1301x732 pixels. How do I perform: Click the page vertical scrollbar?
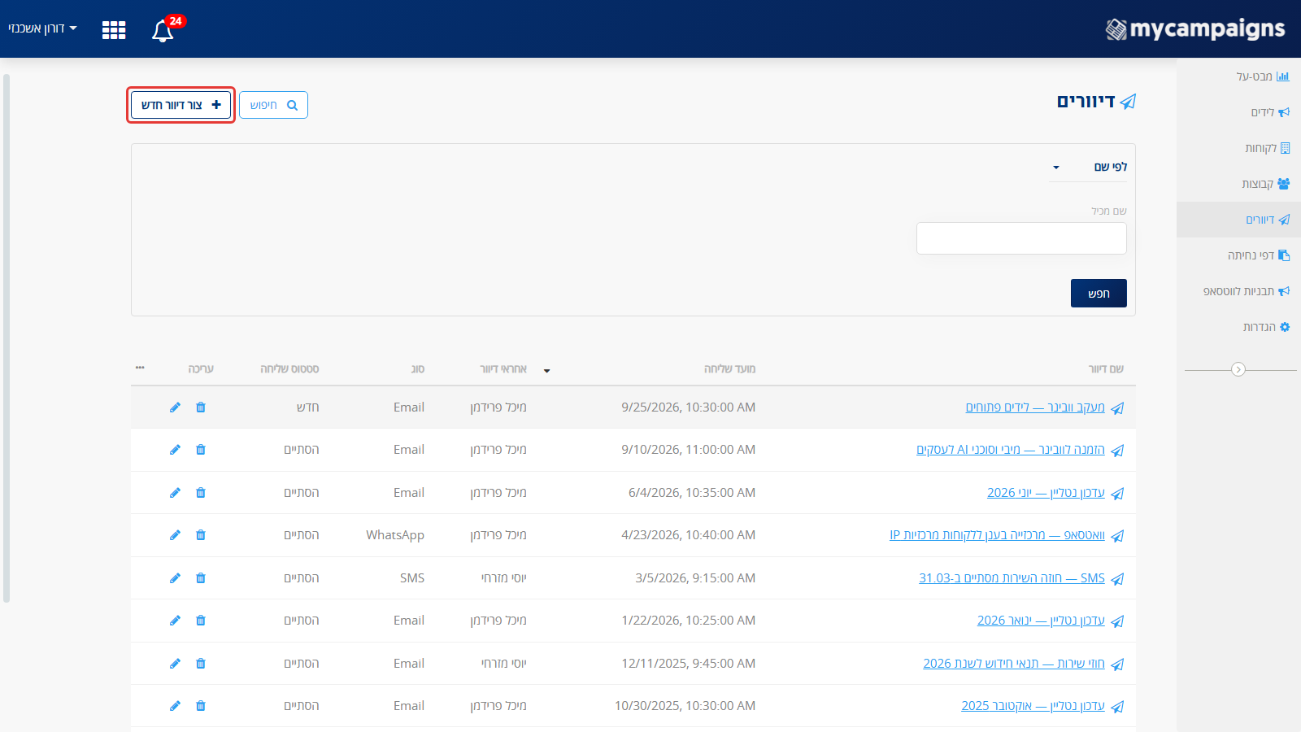[7, 338]
